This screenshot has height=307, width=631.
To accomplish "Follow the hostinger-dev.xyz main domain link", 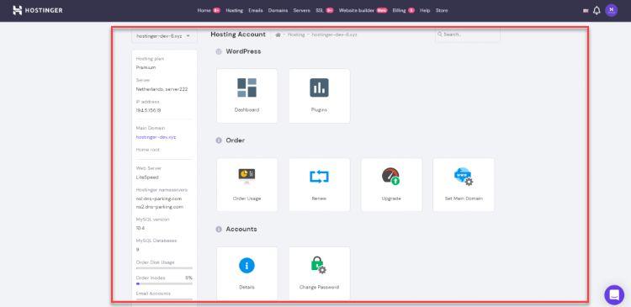I will [x=156, y=137].
